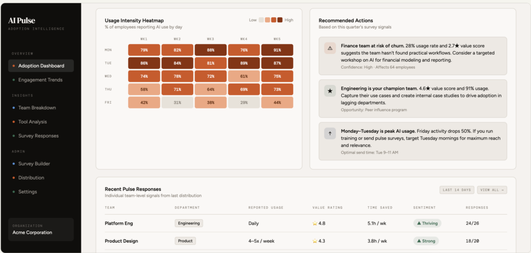Screen dimensions: 531x253
Task: Open the Survey Builder page
Action: 34,164
